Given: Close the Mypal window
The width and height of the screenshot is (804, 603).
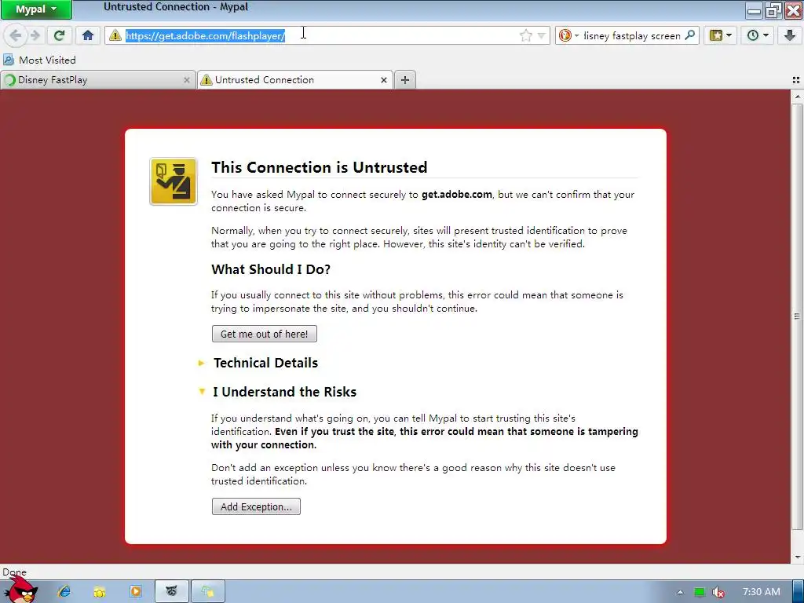Looking at the screenshot, I should tap(793, 9).
